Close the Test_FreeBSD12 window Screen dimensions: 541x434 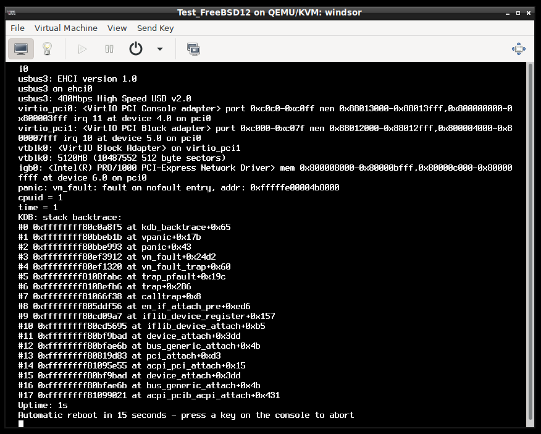coord(528,13)
